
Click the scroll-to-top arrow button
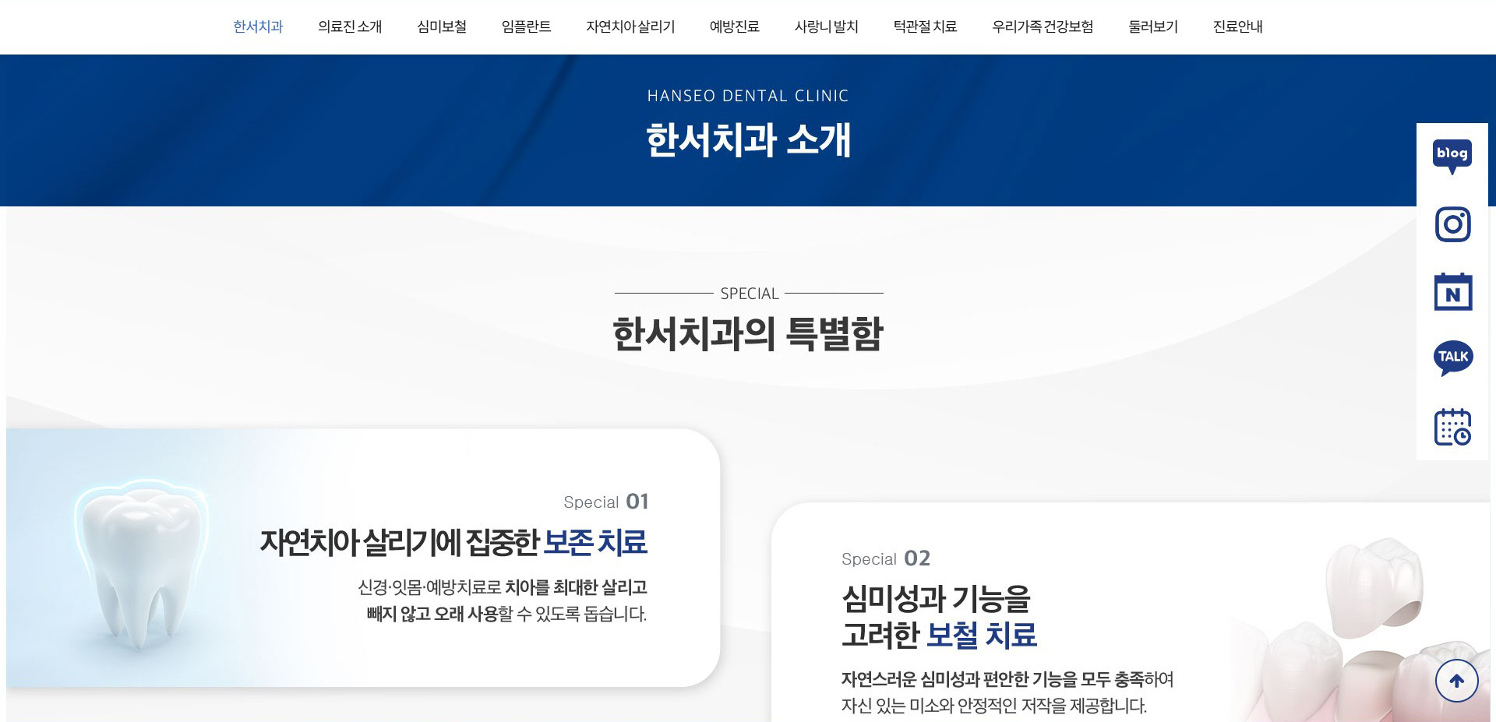[1456, 681]
